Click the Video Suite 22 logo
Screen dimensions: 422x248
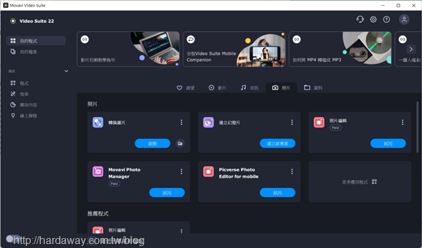coord(13,21)
